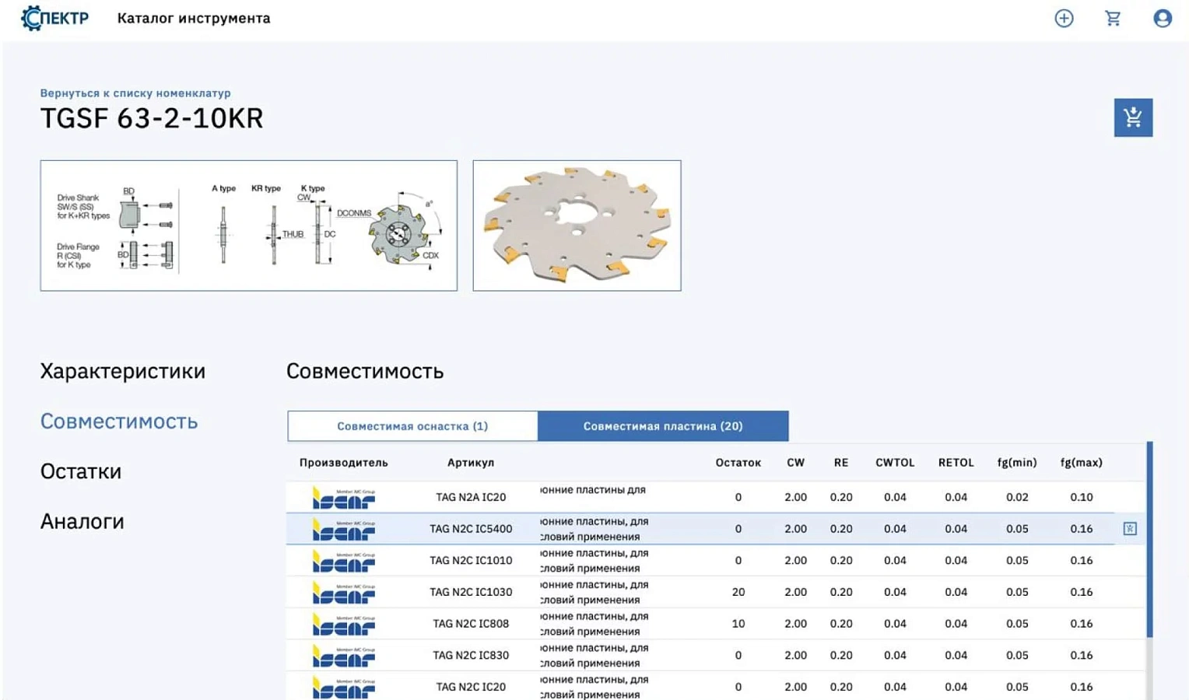The image size is (1189, 700).
Task: Open the shopping cart in header
Action: tap(1113, 18)
